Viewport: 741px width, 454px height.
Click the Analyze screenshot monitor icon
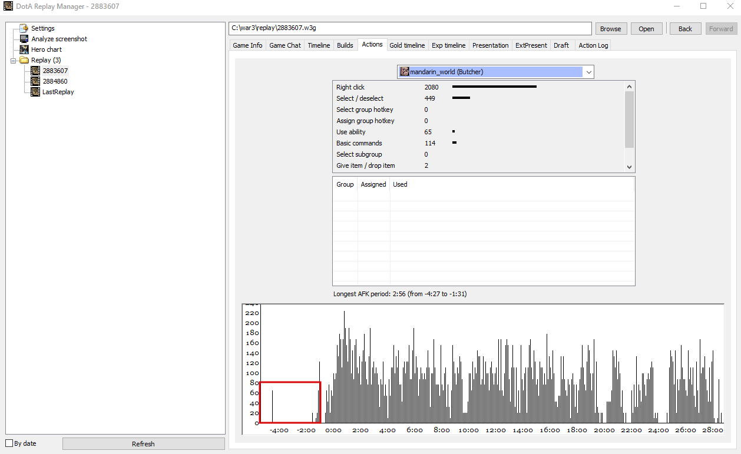(x=24, y=39)
